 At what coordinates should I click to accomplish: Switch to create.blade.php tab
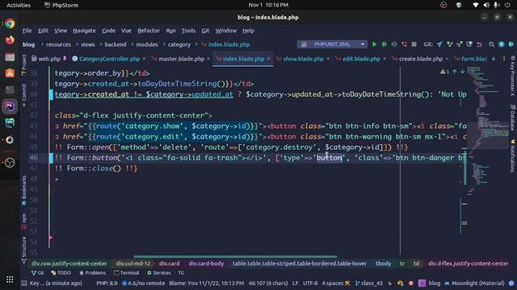(420, 59)
